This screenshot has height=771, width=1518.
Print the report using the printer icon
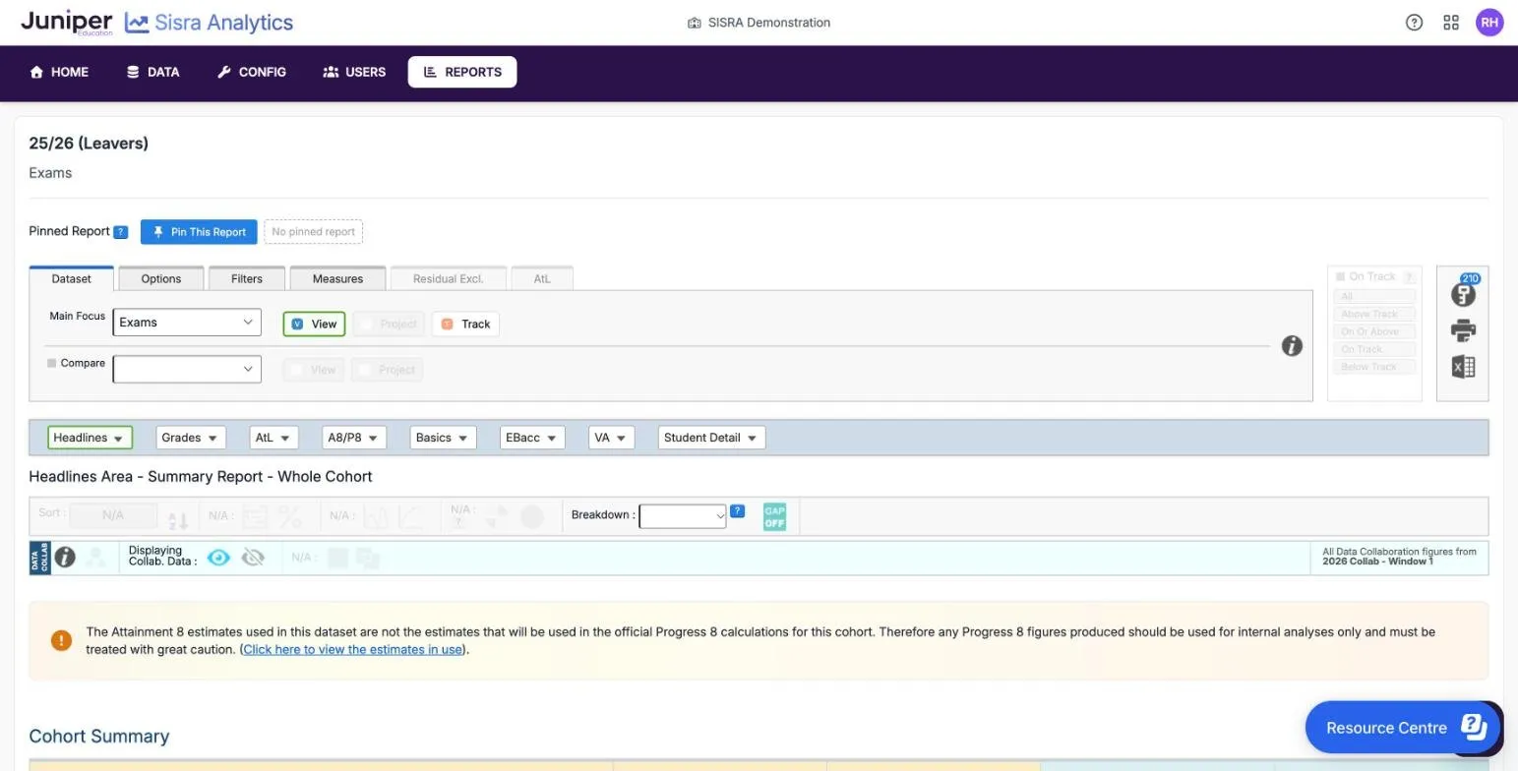[1464, 330]
